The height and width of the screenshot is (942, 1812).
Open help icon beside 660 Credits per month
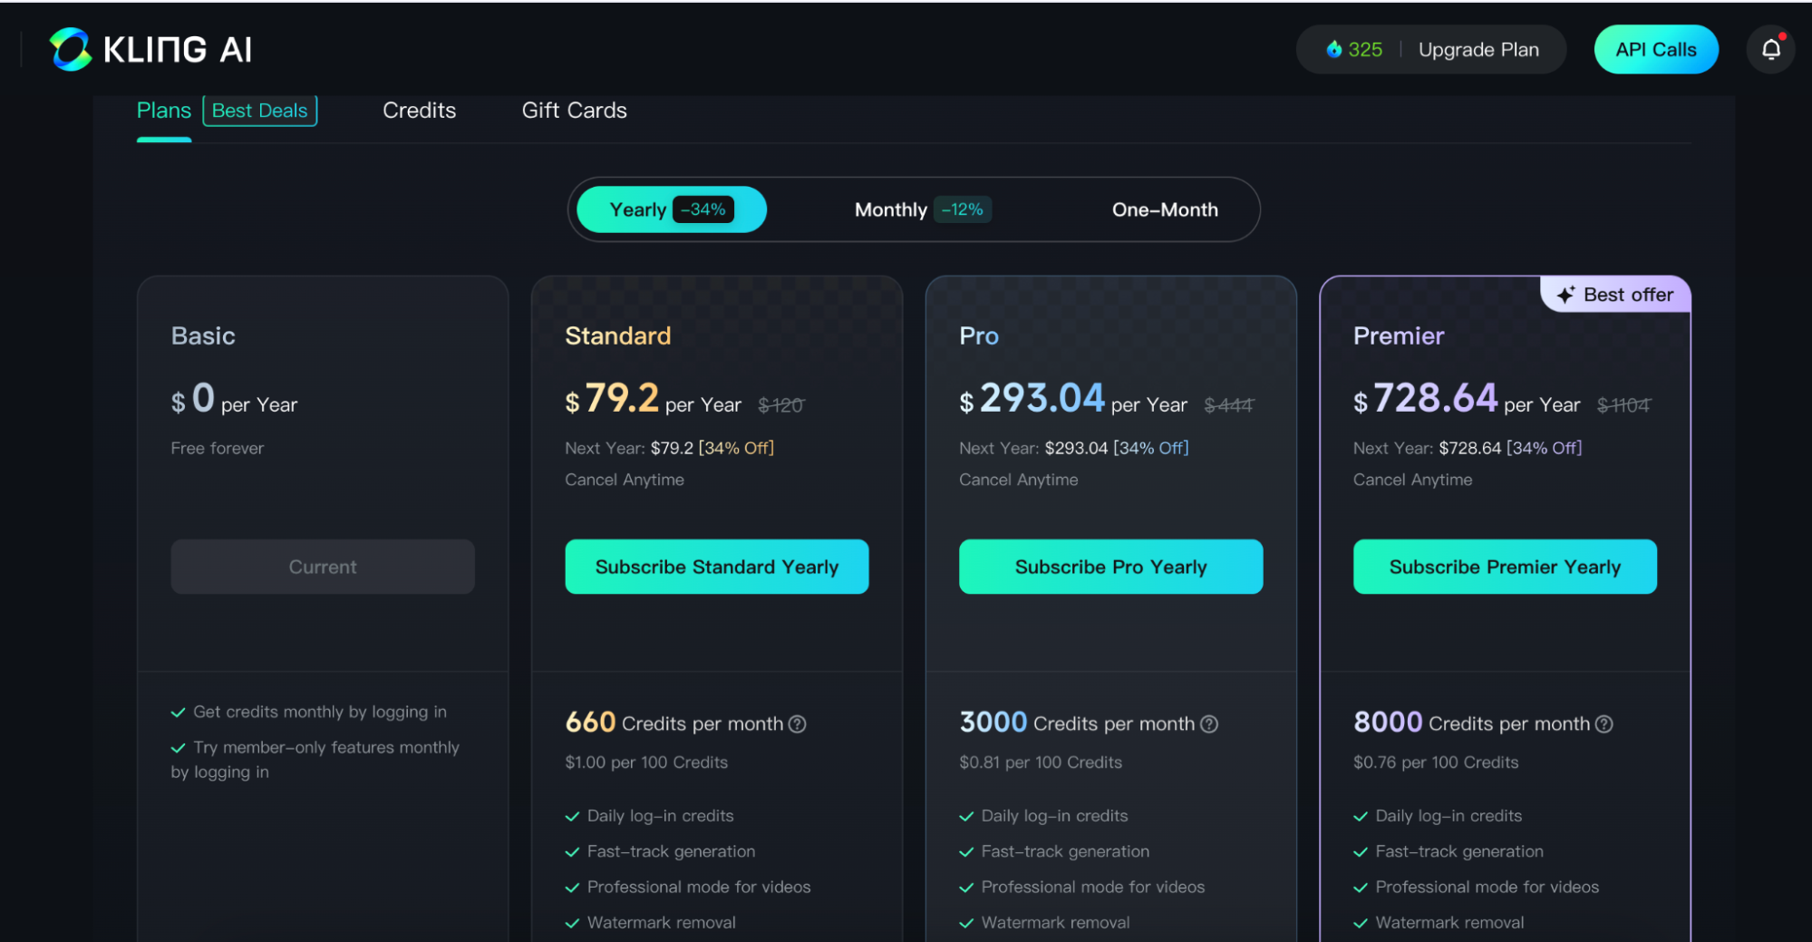point(797,723)
